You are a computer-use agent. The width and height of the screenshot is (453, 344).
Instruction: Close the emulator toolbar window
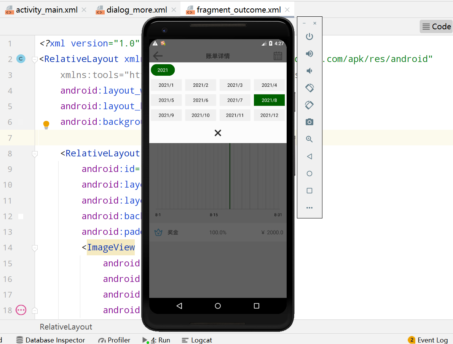point(315,23)
